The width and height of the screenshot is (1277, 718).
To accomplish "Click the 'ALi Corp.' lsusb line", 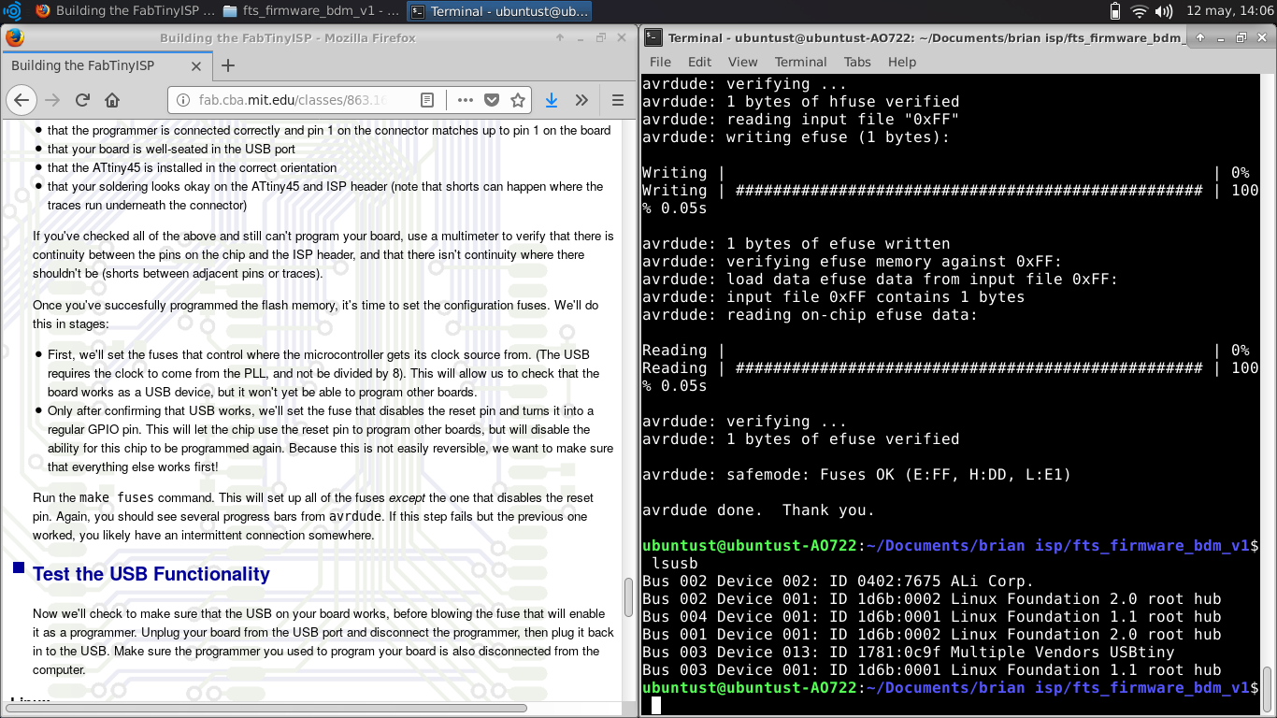I will coord(838,581).
